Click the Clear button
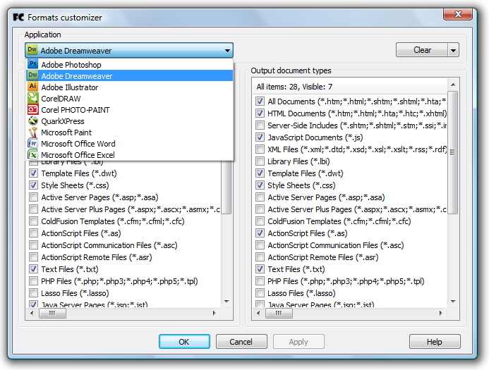This screenshot has height=370, width=489. pos(422,50)
